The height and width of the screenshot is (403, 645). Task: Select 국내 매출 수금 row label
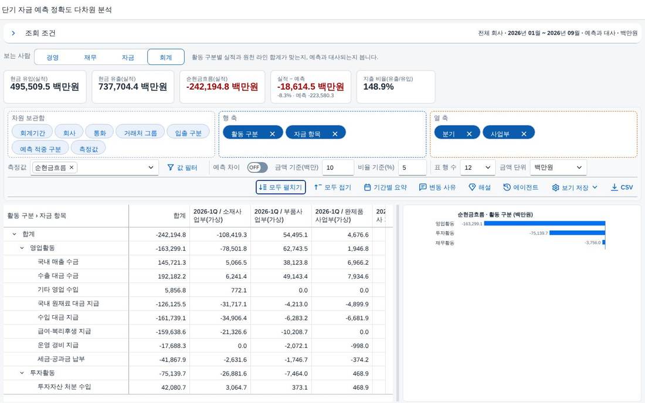58,262
